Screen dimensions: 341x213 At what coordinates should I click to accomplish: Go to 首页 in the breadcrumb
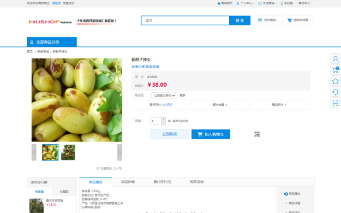[x=29, y=52]
